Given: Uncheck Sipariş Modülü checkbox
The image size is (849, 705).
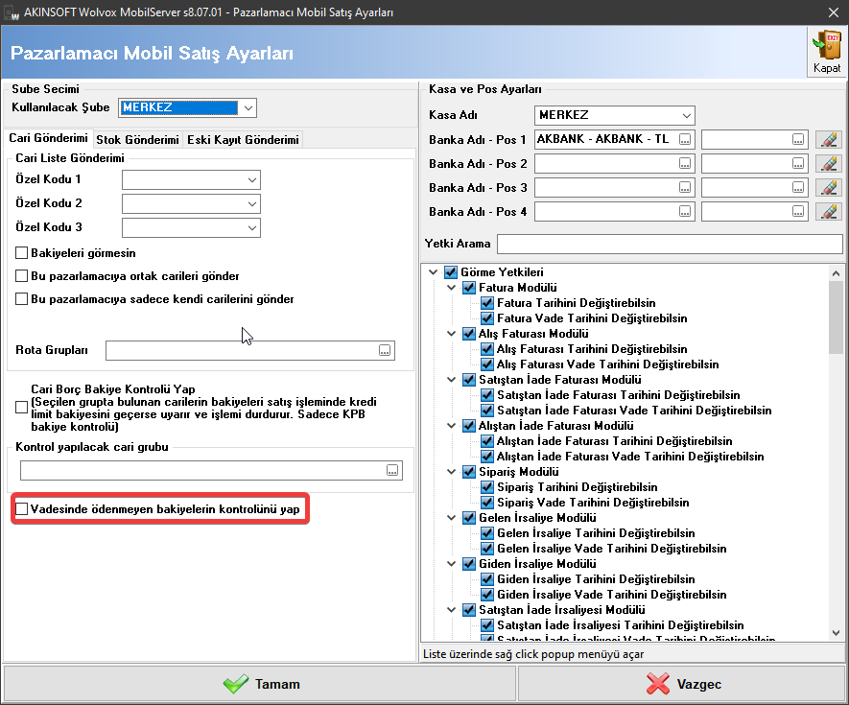Looking at the screenshot, I should pyautogui.click(x=469, y=472).
